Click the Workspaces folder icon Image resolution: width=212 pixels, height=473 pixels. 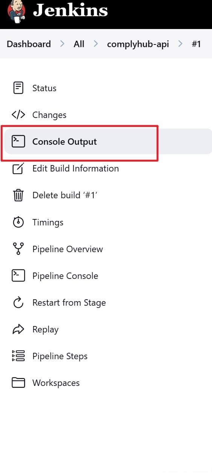tap(18, 383)
